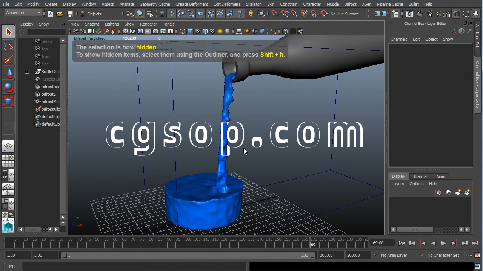Select bifrost1 in the Outliner
483x271 pixels.
click(48, 94)
